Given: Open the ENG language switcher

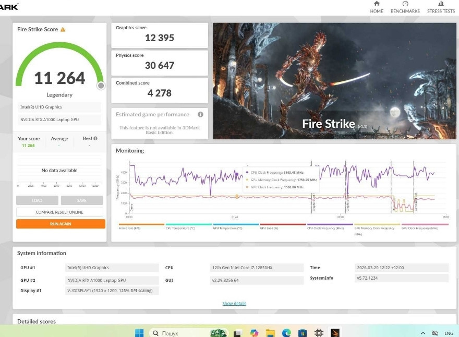Looking at the screenshot, I should tap(449, 333).
